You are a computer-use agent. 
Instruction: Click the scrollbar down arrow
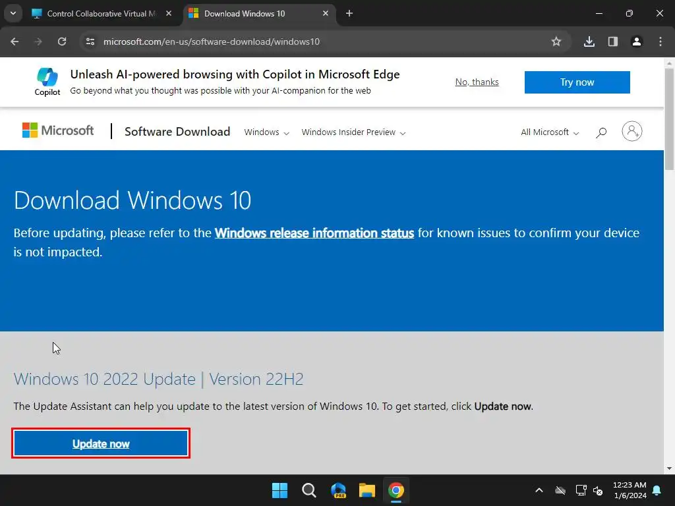pos(670,468)
